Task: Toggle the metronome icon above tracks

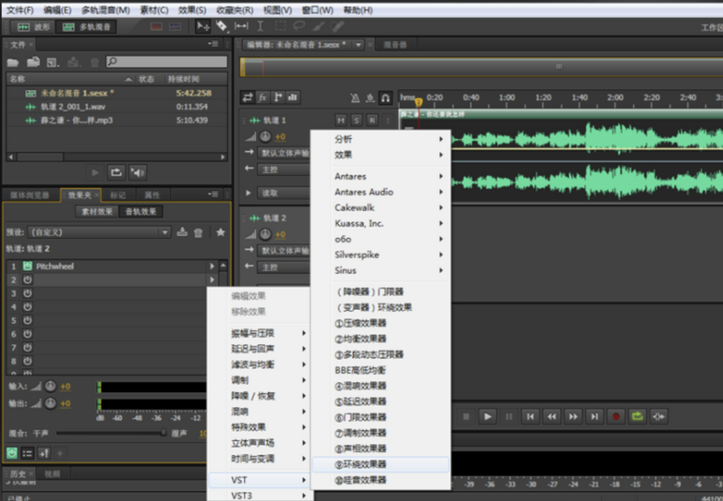Action: (x=356, y=97)
